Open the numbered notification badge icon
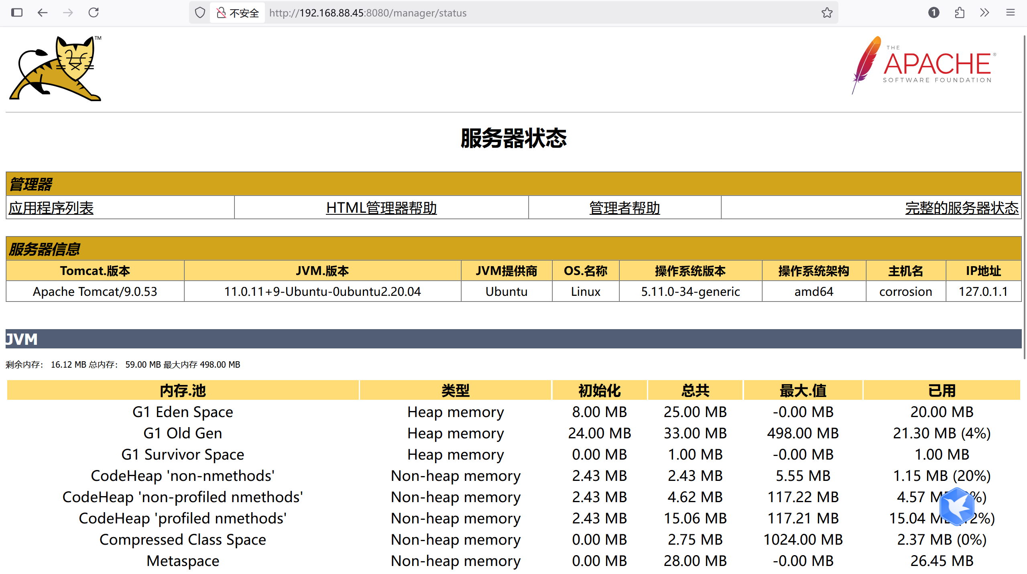1027x574 pixels. (934, 12)
